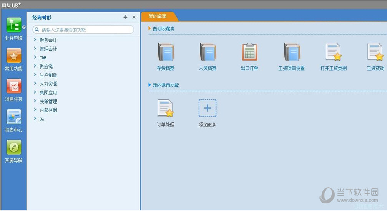
Task: Collapse the 我的常用功能 section triangle
Action: (149, 85)
